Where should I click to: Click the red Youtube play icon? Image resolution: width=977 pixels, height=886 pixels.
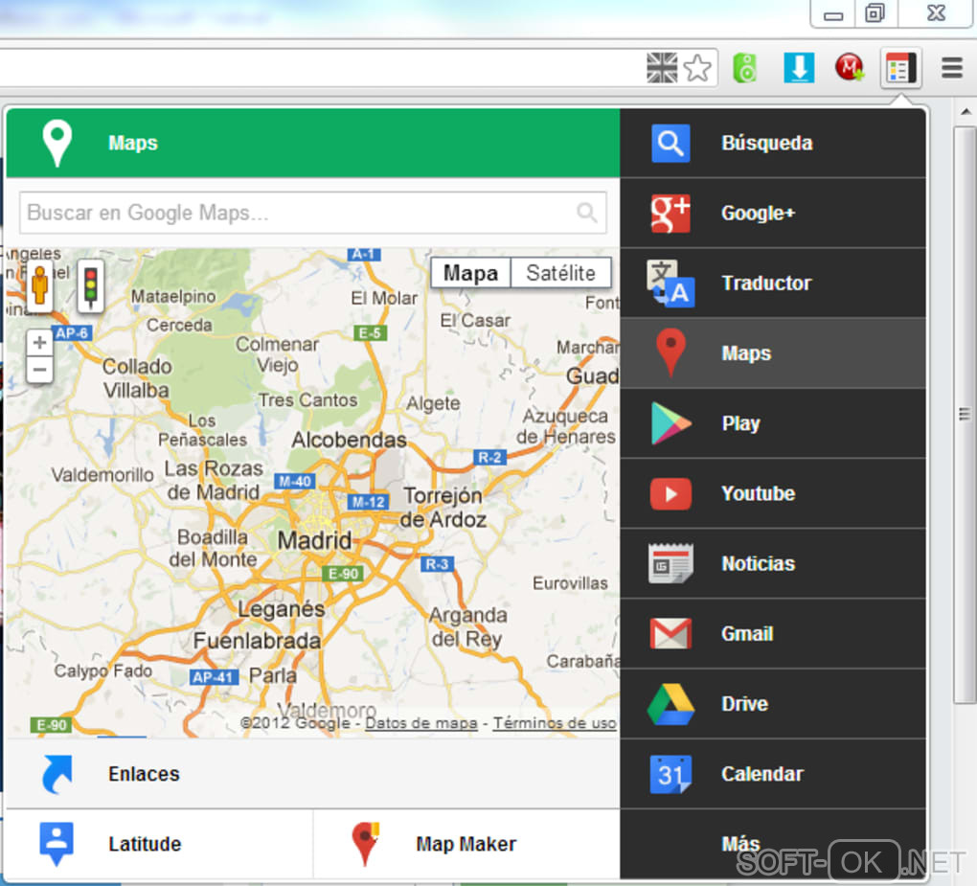coord(670,493)
